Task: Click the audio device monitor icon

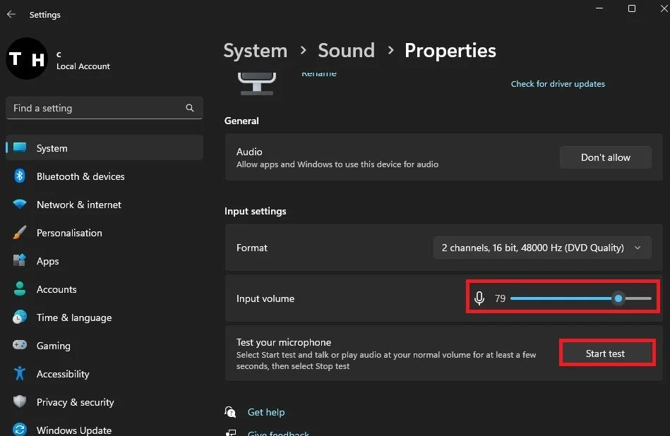Action: pyautogui.click(x=256, y=84)
